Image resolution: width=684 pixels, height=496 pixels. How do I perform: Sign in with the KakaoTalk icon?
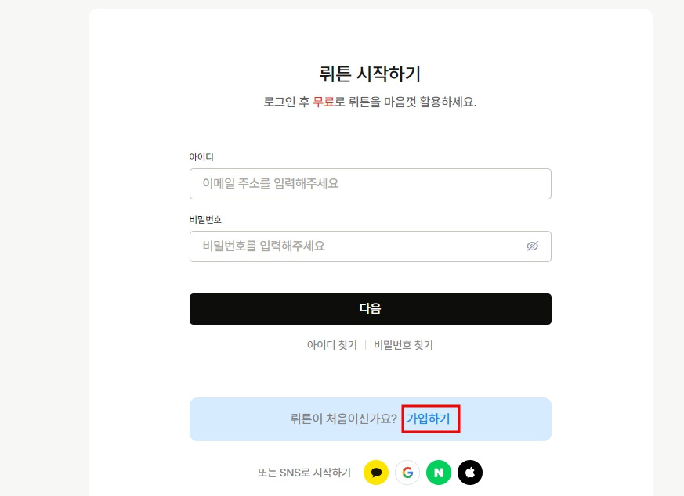pos(376,473)
